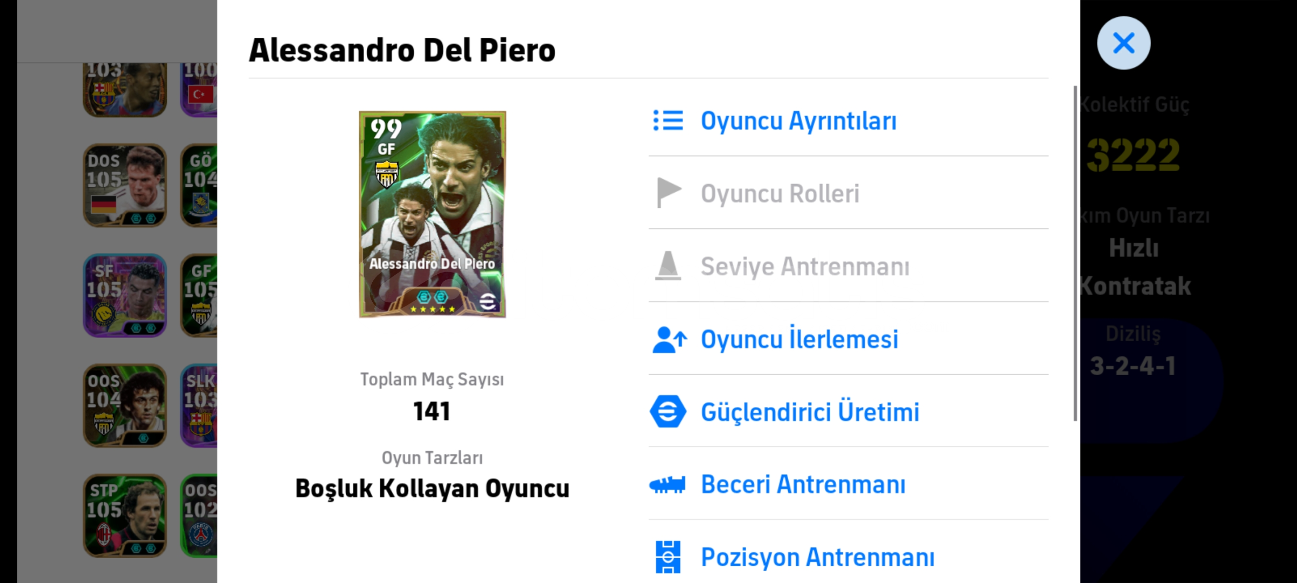This screenshot has height=583, width=1297.
Task: Tap the Seviye Antrenmanı cone icon
Action: click(x=668, y=266)
